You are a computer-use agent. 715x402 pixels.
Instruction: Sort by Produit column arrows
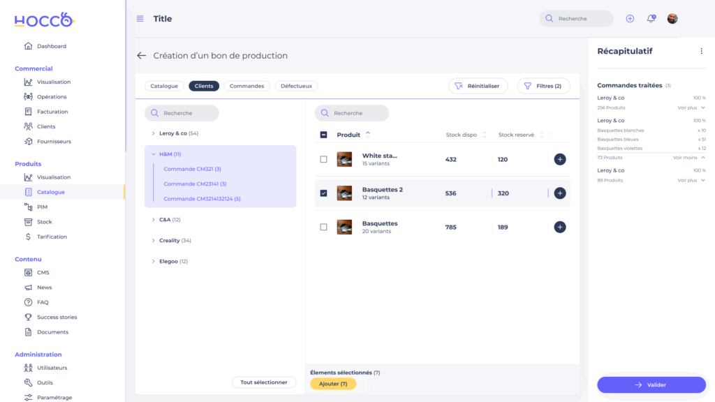[x=368, y=135]
